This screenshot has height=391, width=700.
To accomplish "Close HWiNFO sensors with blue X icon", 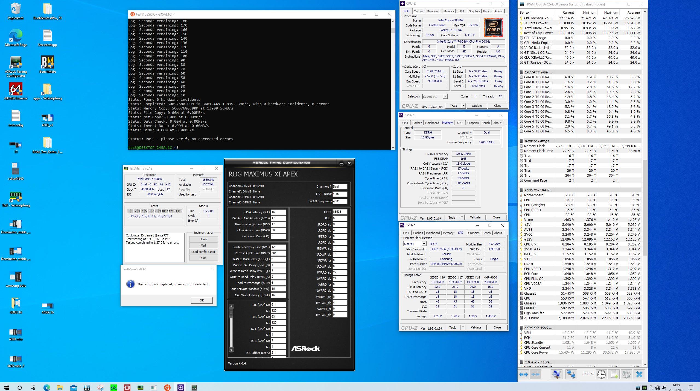I will tap(639, 374).
